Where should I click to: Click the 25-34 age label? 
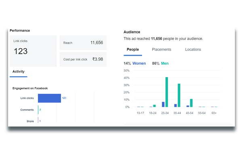click(x=165, y=113)
